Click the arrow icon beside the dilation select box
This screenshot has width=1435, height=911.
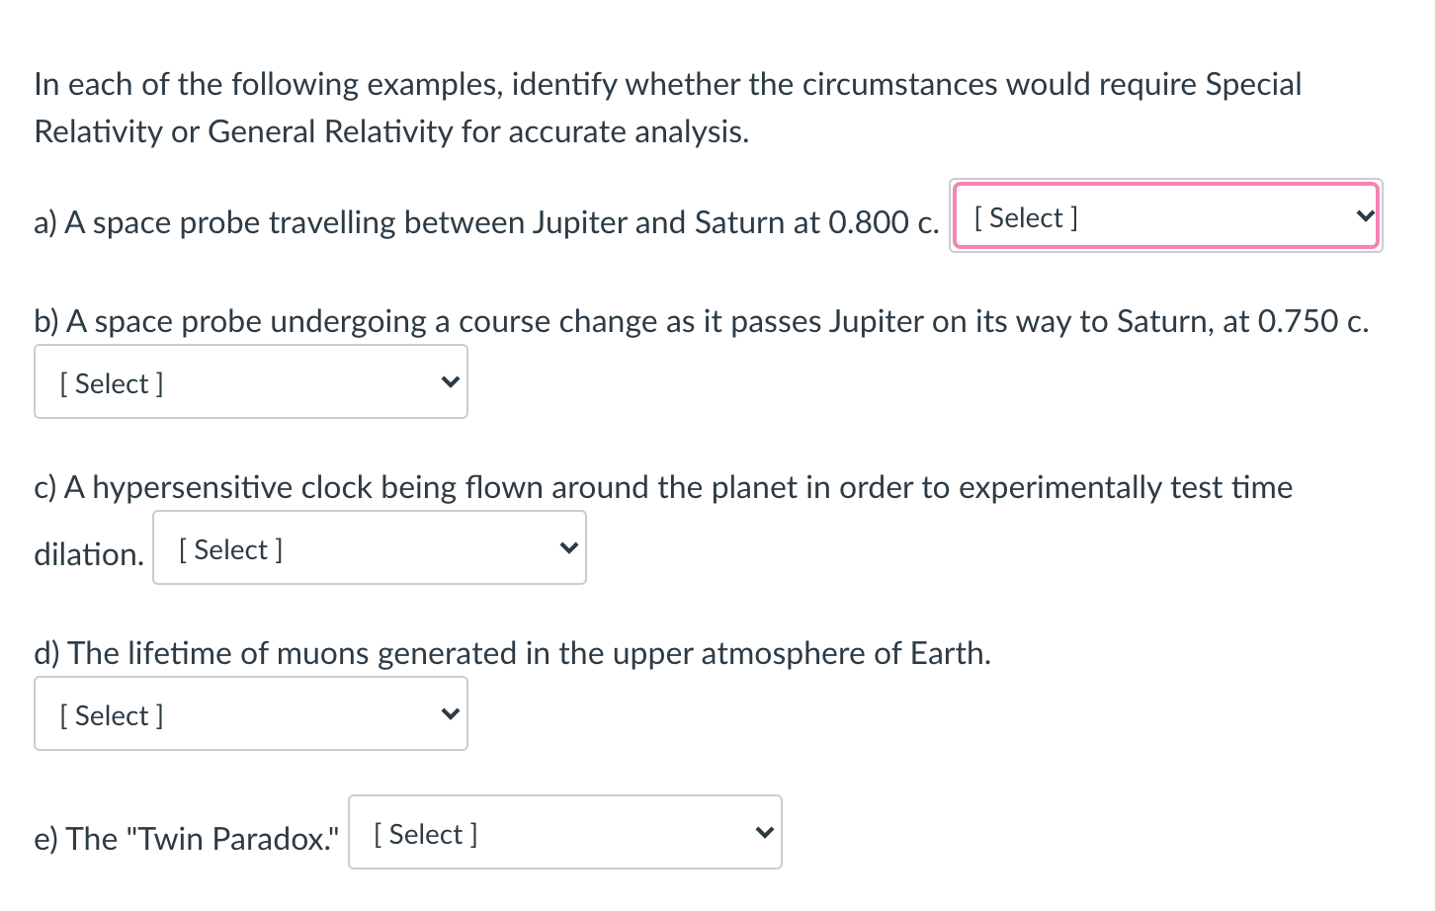click(x=566, y=546)
